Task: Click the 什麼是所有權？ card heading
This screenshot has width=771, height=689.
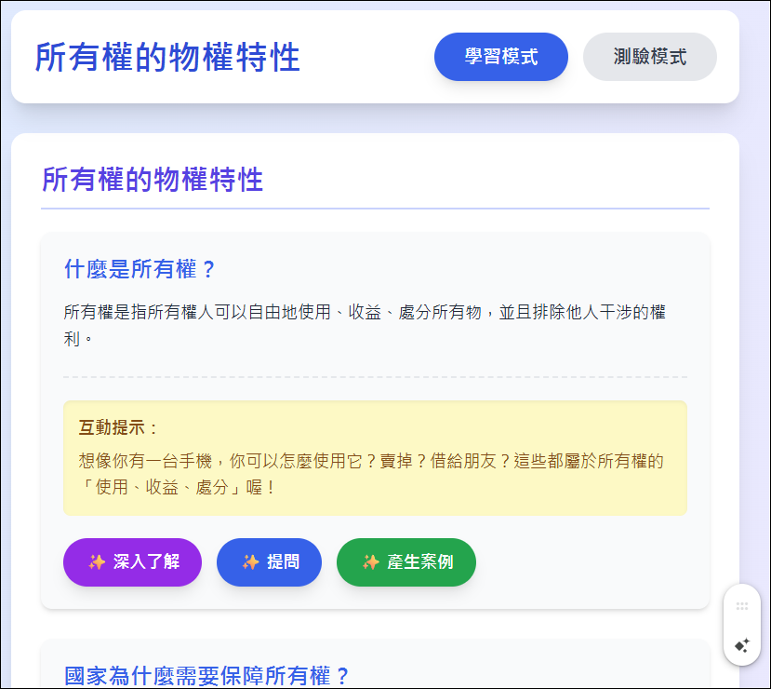Action: (140, 269)
